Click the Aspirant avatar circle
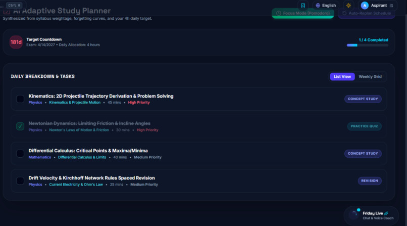 (365, 6)
